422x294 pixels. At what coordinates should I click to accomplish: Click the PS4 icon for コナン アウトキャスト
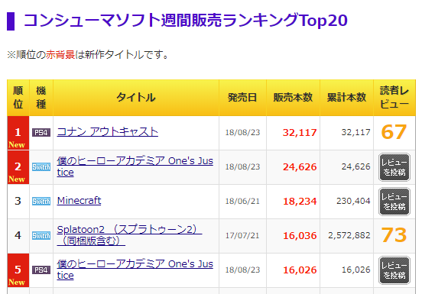point(41,132)
